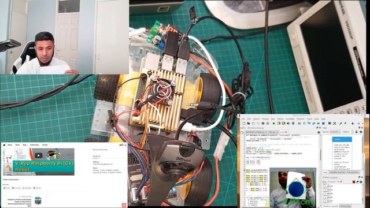The width and height of the screenshot is (370, 208).
Task: Click the Twitter share button on webpage
Action: click(6, 188)
